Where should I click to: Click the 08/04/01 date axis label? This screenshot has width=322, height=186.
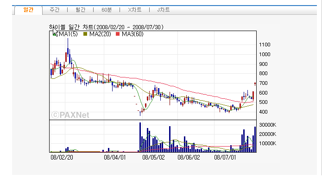115,157
